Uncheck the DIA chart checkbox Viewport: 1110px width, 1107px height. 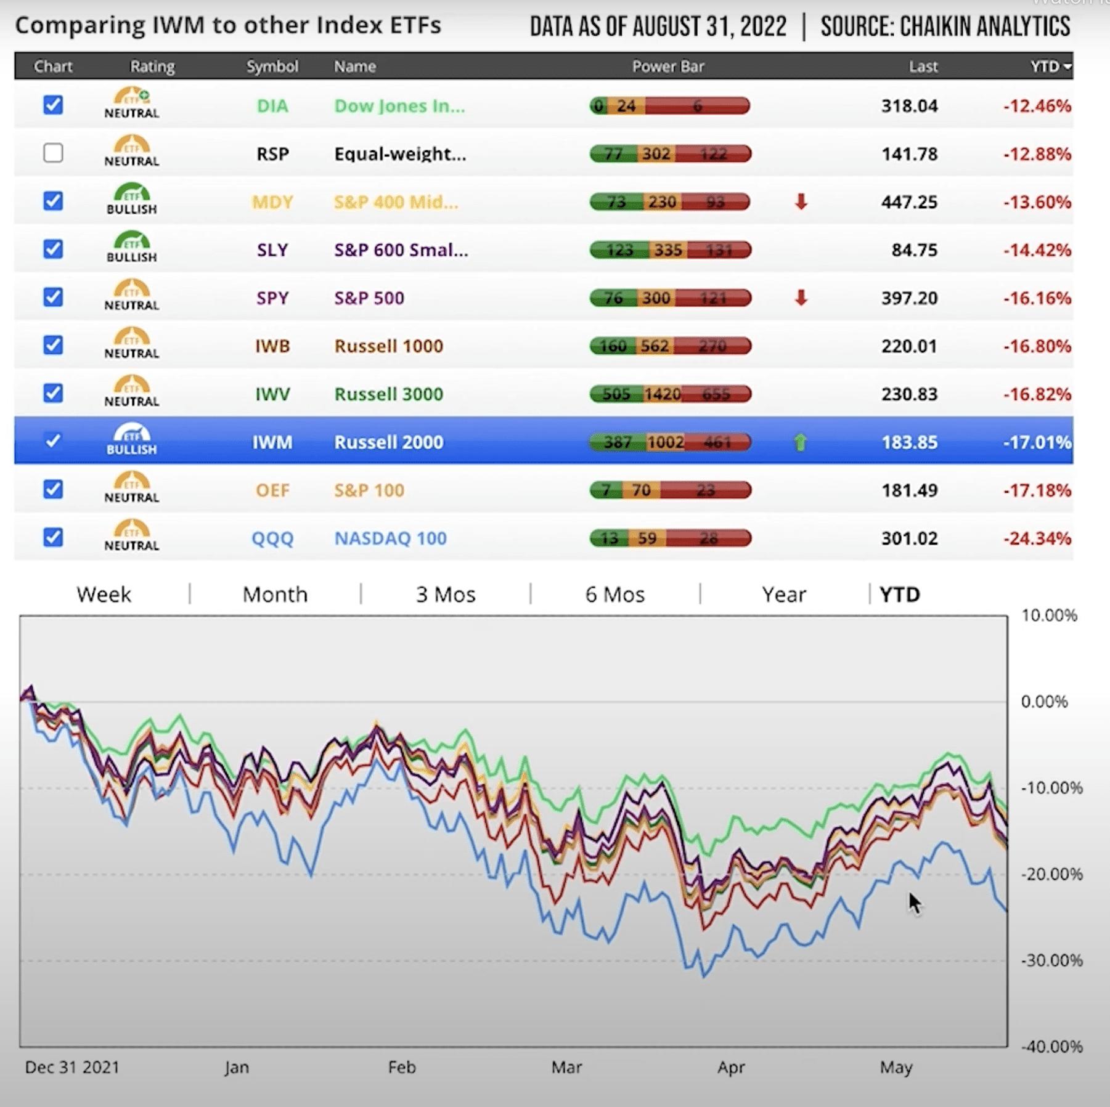coord(53,105)
